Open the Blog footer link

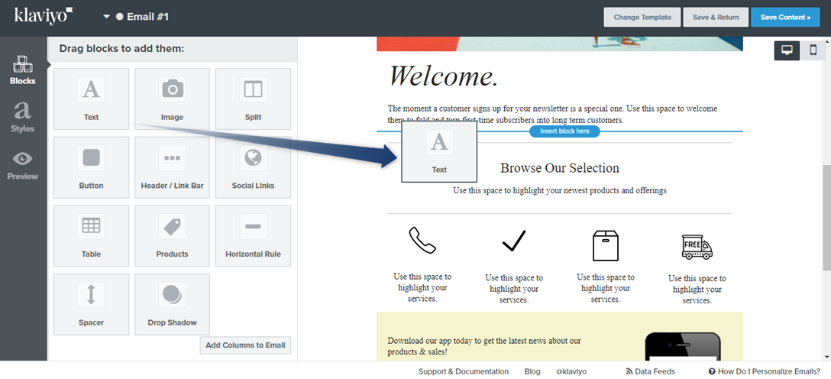point(532,371)
